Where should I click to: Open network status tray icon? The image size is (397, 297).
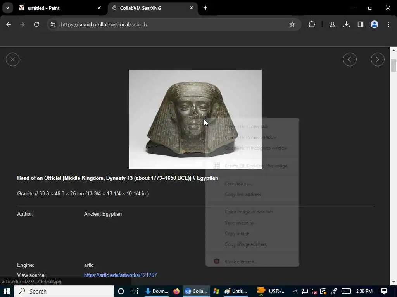coord(305,291)
